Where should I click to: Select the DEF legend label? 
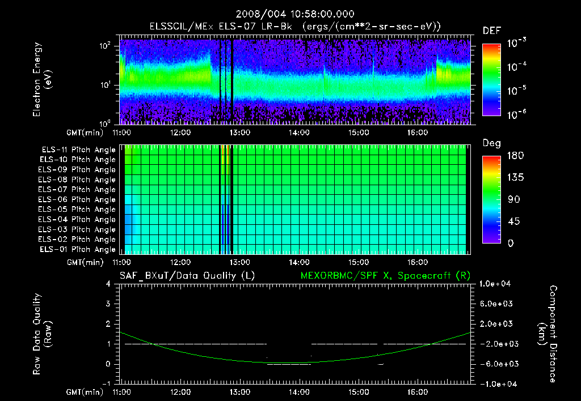[x=492, y=31]
